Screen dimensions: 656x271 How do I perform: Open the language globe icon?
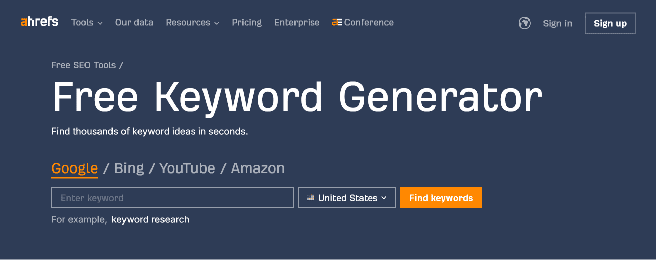pos(524,23)
